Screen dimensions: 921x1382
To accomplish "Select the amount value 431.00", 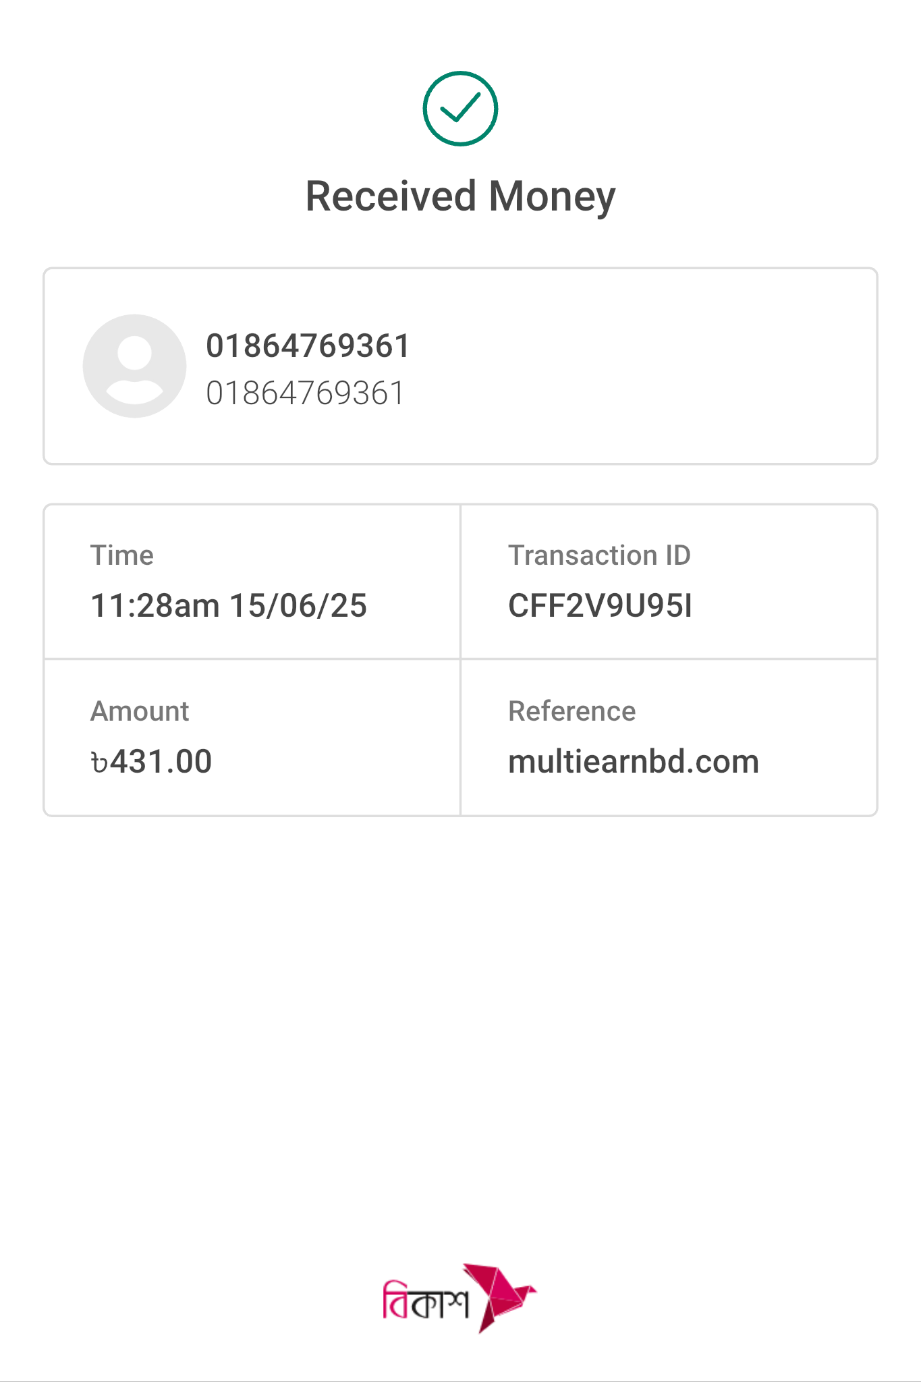I will 161,762.
